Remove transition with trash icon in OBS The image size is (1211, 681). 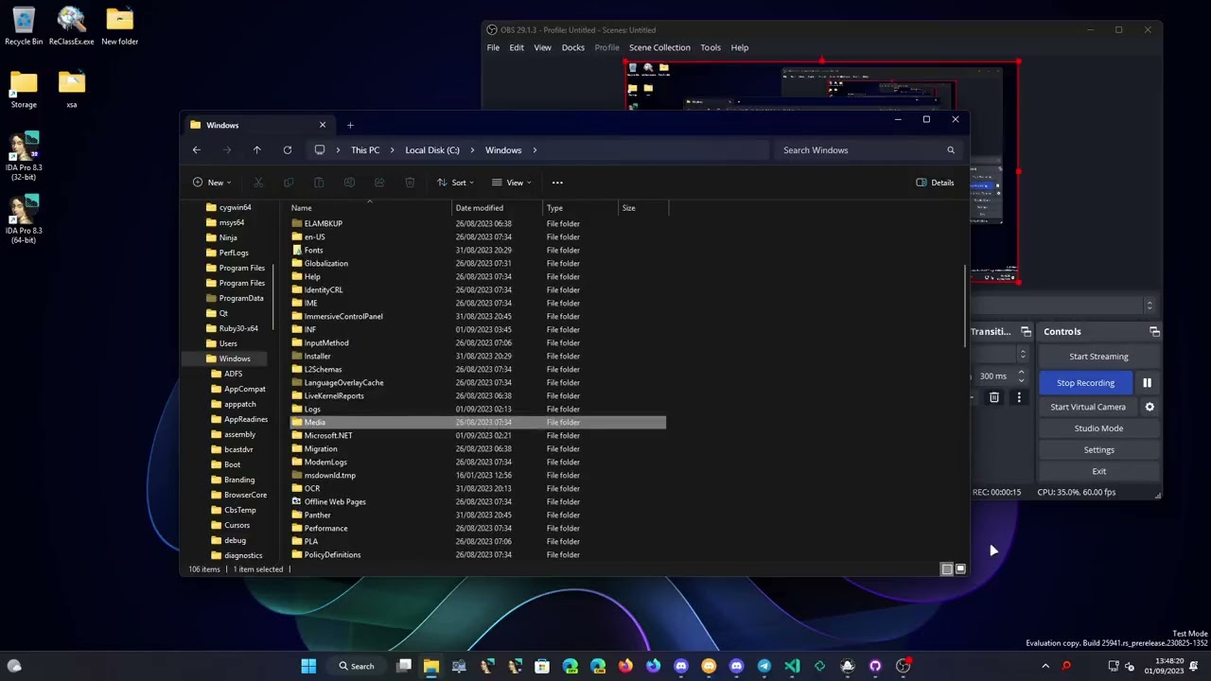[994, 398]
